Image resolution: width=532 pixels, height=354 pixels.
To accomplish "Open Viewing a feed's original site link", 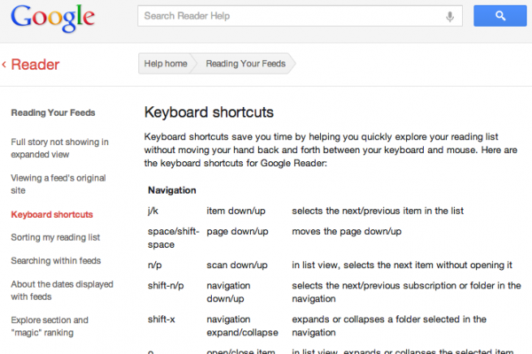I will (x=59, y=184).
